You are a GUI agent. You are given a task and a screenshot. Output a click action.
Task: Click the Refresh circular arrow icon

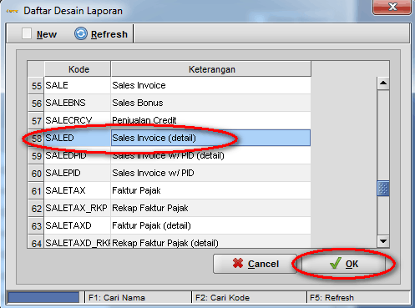tap(81, 34)
